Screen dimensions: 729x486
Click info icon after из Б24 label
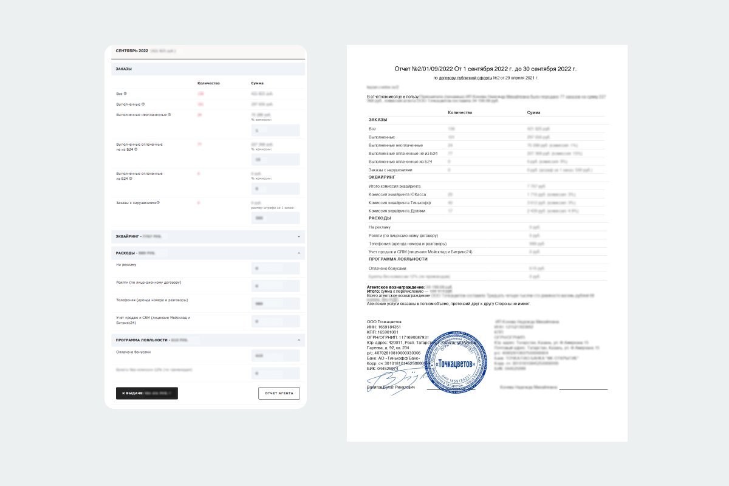point(130,179)
